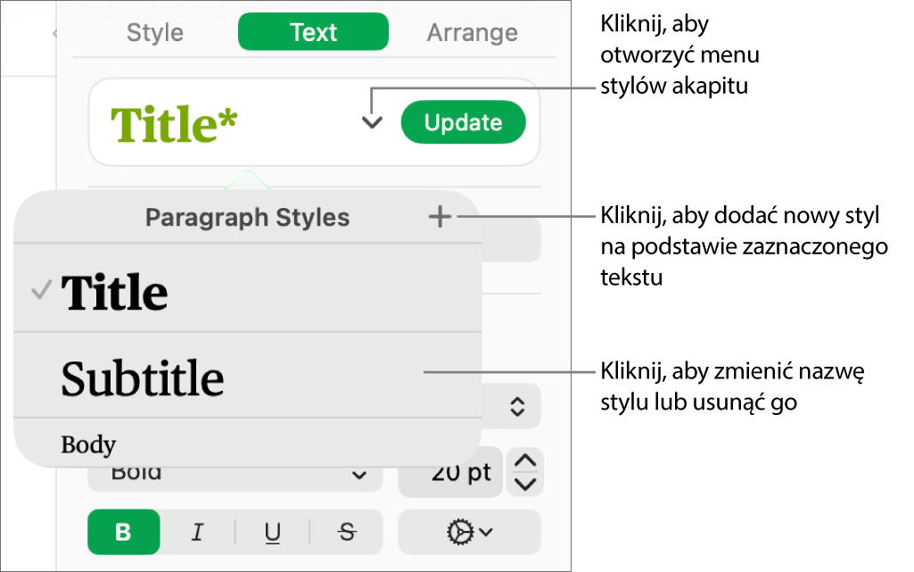Choose the Subtitle paragraph style
914x572 pixels.
click(248, 376)
